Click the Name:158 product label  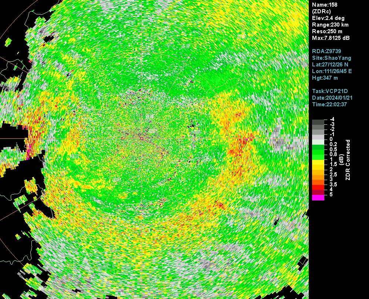click(x=325, y=5)
